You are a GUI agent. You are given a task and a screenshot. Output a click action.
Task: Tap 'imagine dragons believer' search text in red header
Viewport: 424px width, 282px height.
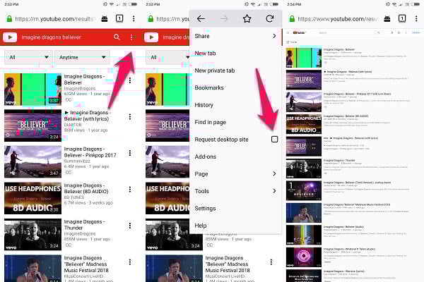(x=51, y=37)
